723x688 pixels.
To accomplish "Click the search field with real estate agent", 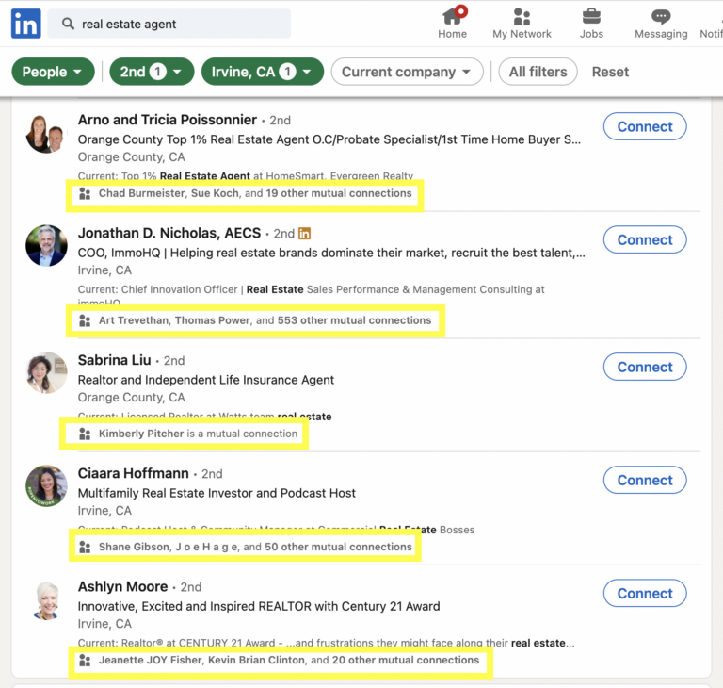I will (169, 24).
